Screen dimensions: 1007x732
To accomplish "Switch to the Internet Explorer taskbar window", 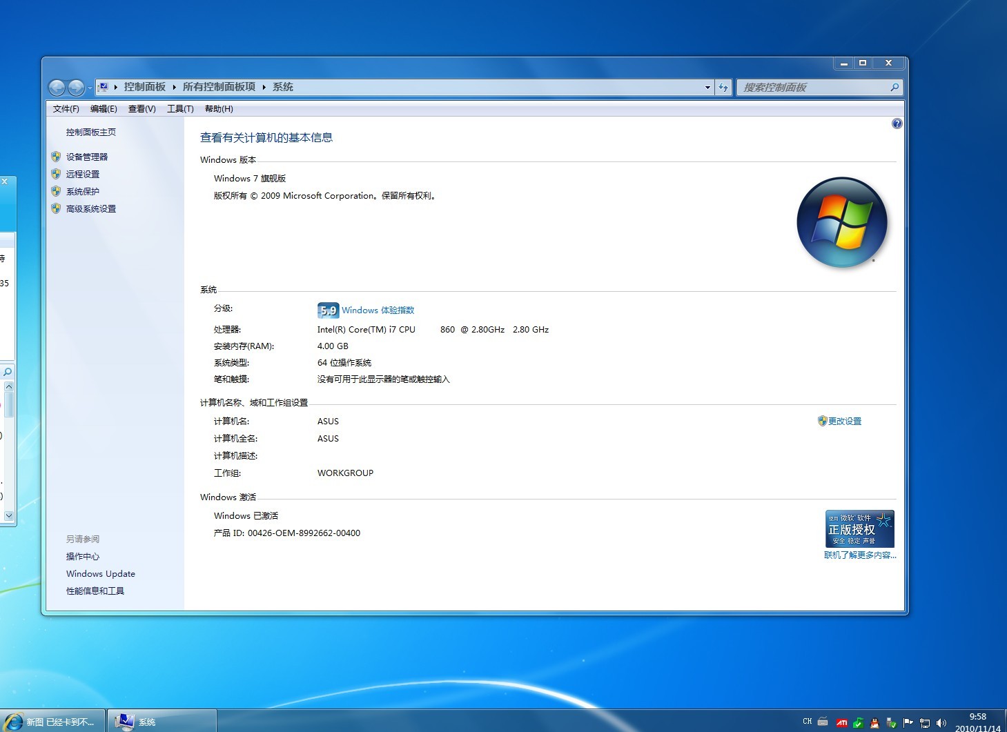I will coord(52,722).
